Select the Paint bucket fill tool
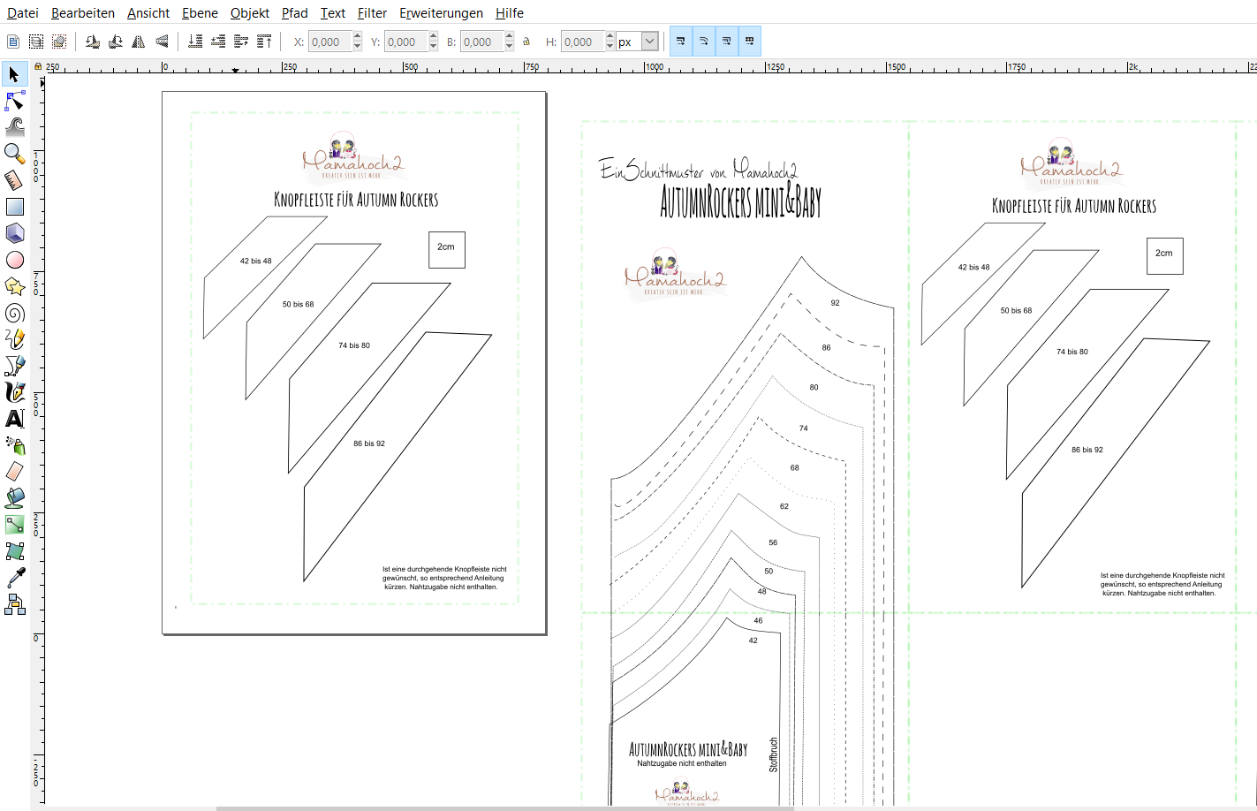This screenshot has width=1257, height=811. [15, 498]
